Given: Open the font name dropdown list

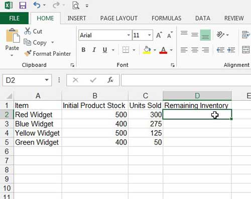Looking at the screenshot, I should click(x=129, y=35).
